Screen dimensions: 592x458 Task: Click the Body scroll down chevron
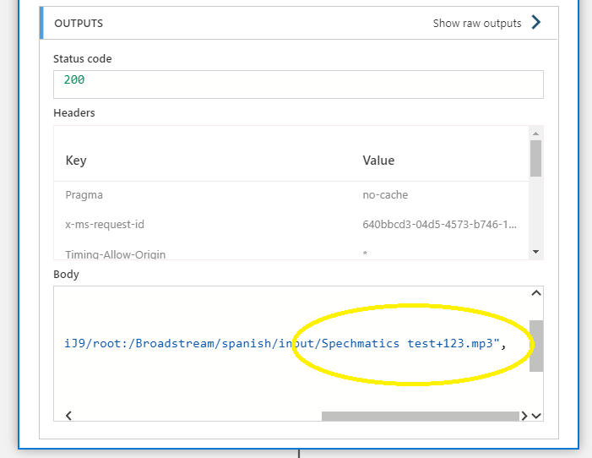[x=536, y=416]
